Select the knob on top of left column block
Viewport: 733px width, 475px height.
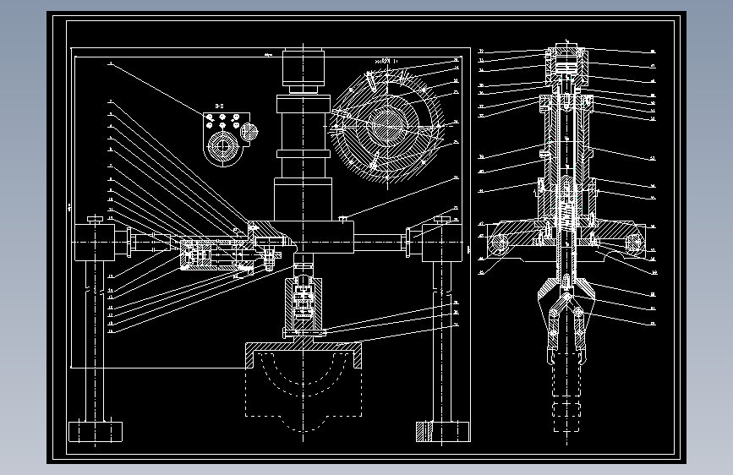pos(95,219)
